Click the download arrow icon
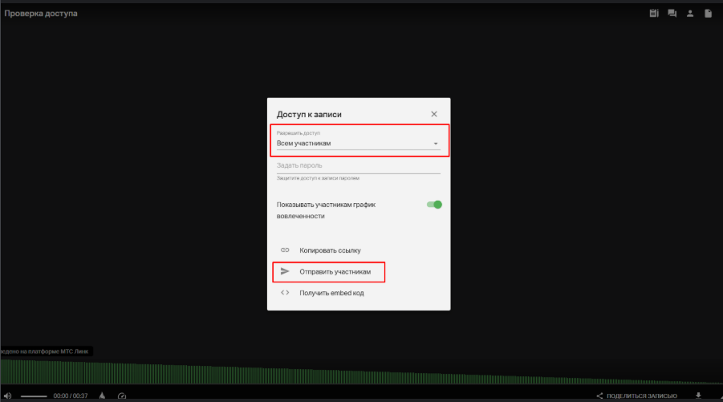This screenshot has height=402, width=723. coord(698,396)
